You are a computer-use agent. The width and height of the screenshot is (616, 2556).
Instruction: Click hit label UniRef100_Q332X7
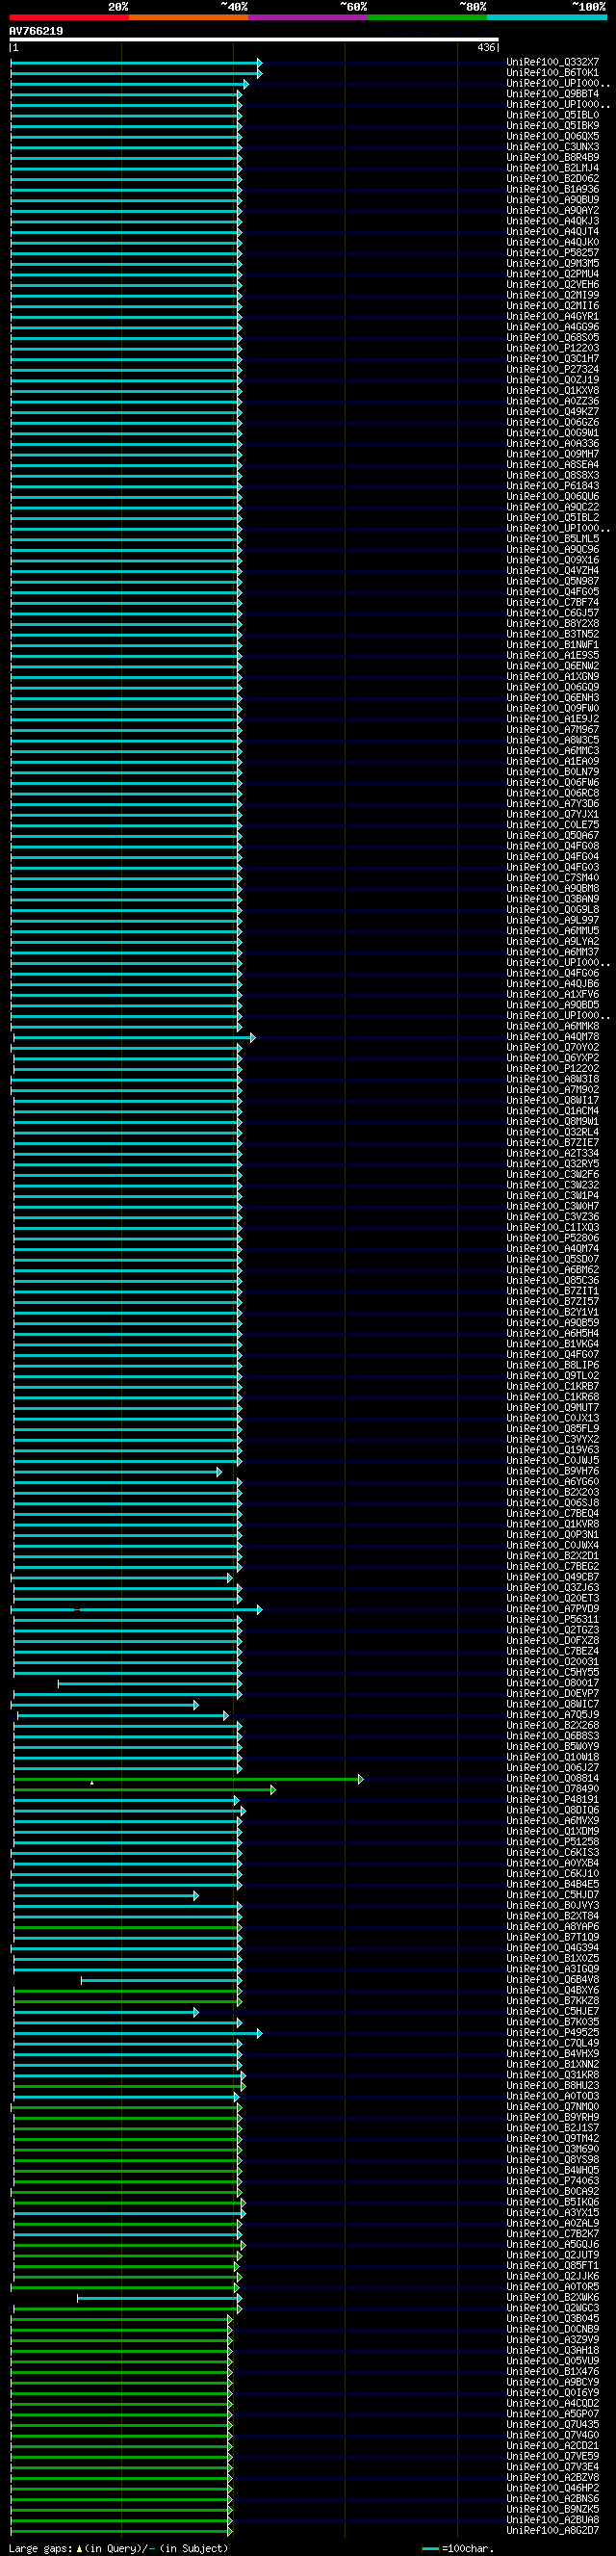552,63
